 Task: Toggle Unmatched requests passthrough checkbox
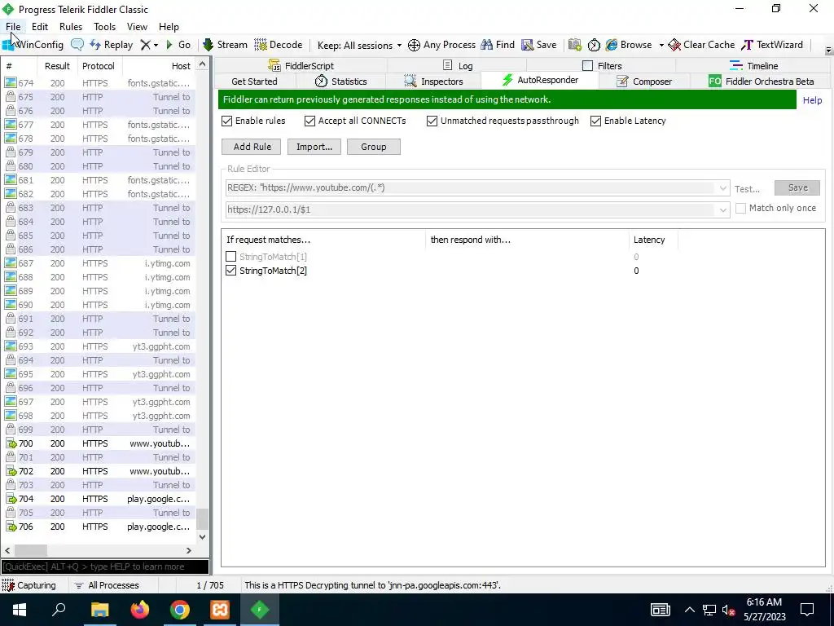pyautogui.click(x=432, y=121)
